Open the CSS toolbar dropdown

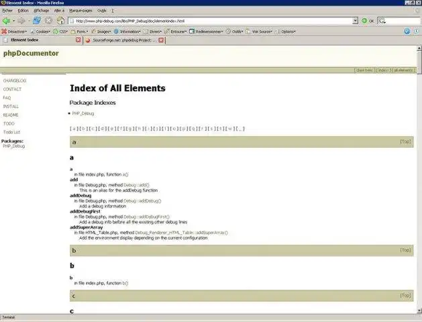60,32
